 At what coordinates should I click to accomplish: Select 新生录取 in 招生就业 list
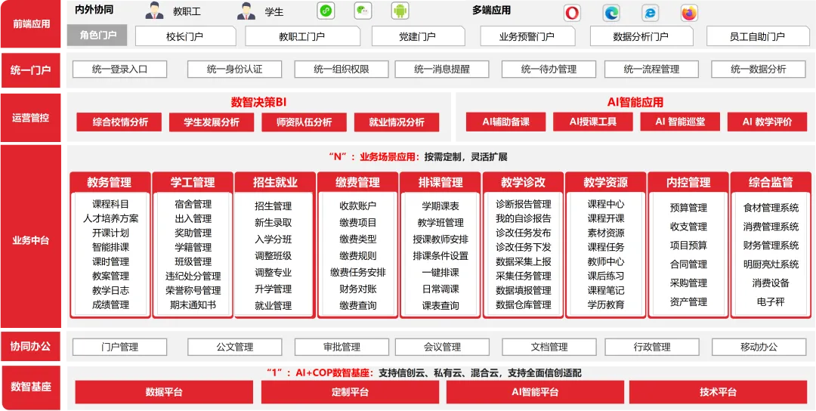coord(274,223)
